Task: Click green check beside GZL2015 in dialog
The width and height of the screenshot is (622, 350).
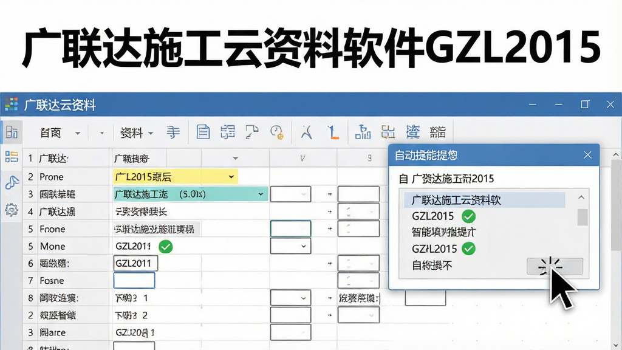Action: [468, 216]
